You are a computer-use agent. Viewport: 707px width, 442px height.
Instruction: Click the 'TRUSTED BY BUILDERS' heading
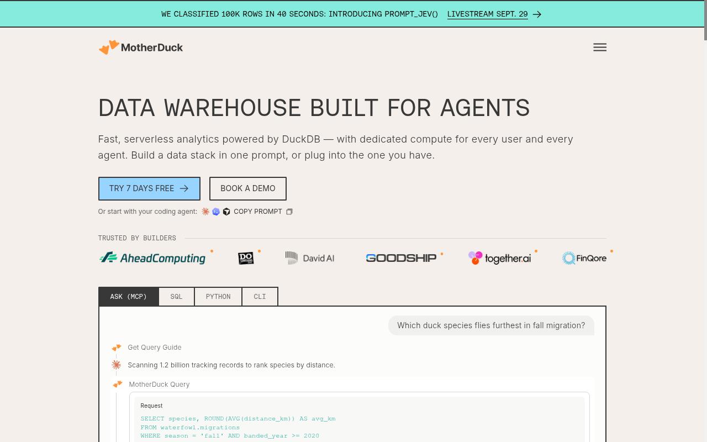137,238
